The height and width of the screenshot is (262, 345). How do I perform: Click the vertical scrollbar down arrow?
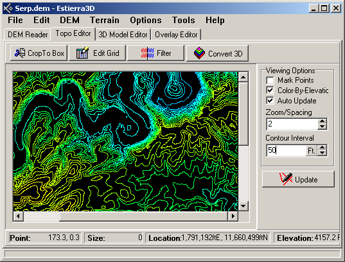tap(243, 206)
